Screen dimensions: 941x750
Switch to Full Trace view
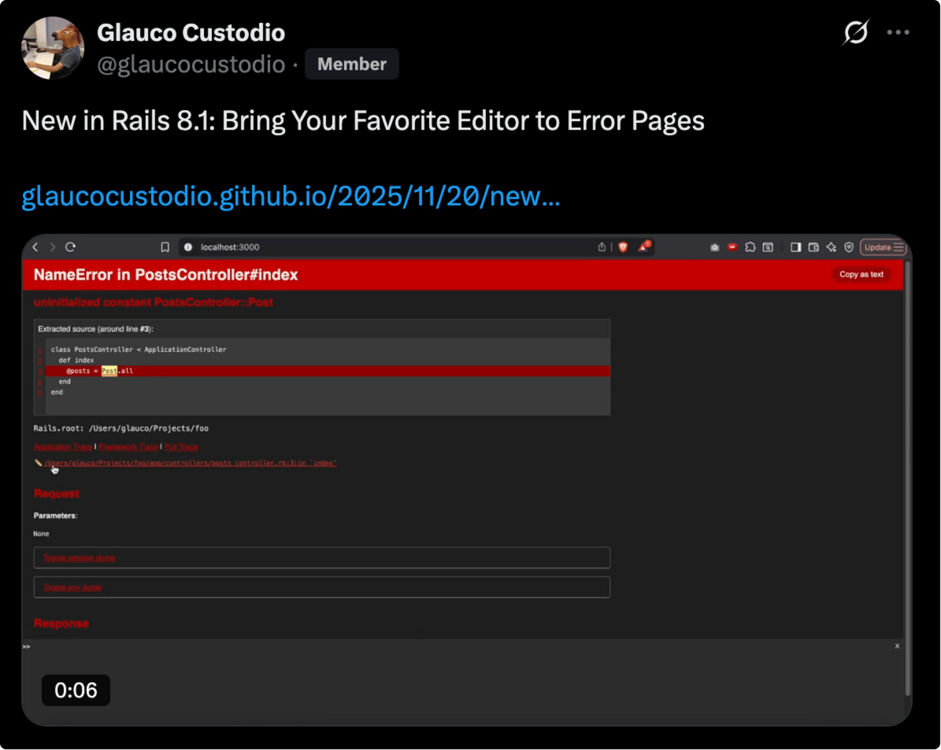tap(181, 447)
